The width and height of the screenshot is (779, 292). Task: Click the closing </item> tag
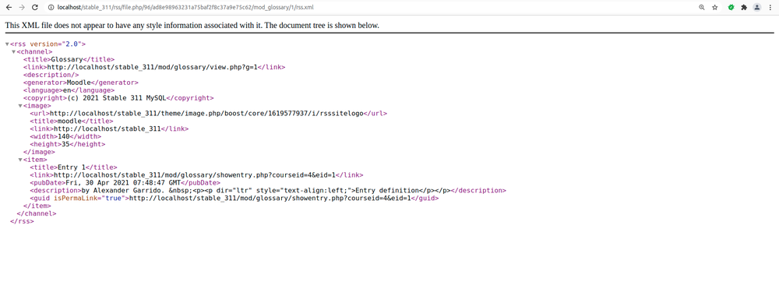coord(37,206)
